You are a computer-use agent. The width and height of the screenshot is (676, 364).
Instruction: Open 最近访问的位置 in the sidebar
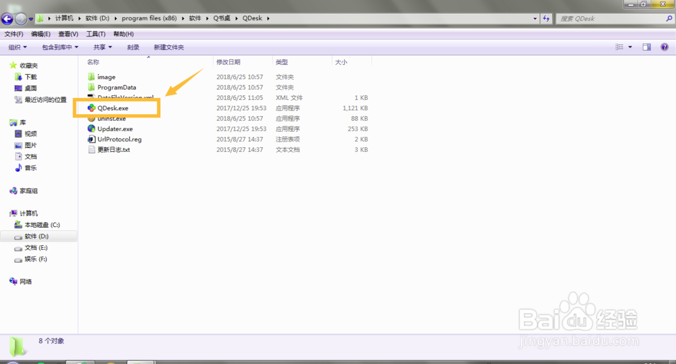[45, 99]
